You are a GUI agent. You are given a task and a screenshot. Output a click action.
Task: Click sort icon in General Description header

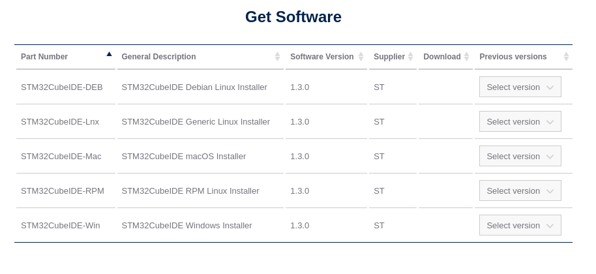[x=277, y=57]
